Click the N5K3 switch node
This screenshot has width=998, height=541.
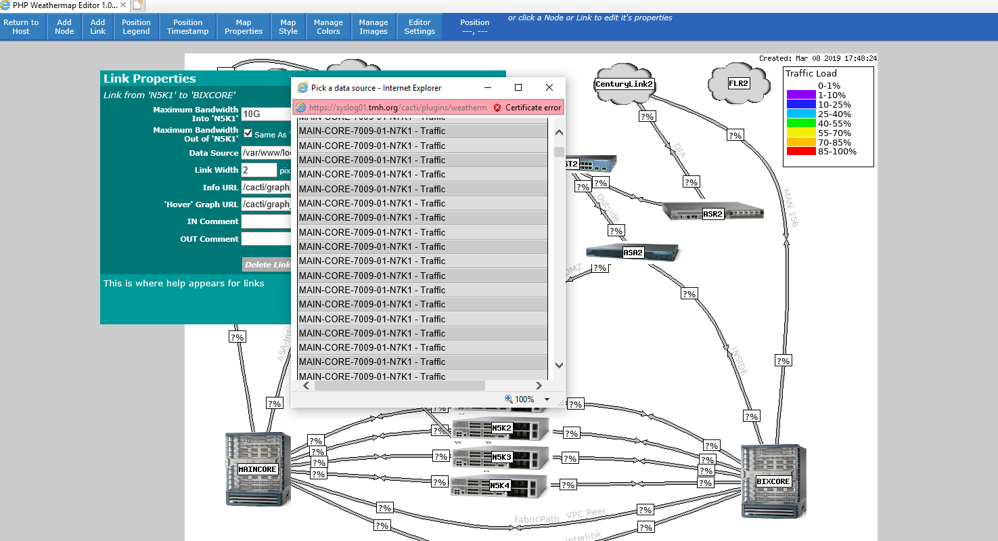click(501, 457)
